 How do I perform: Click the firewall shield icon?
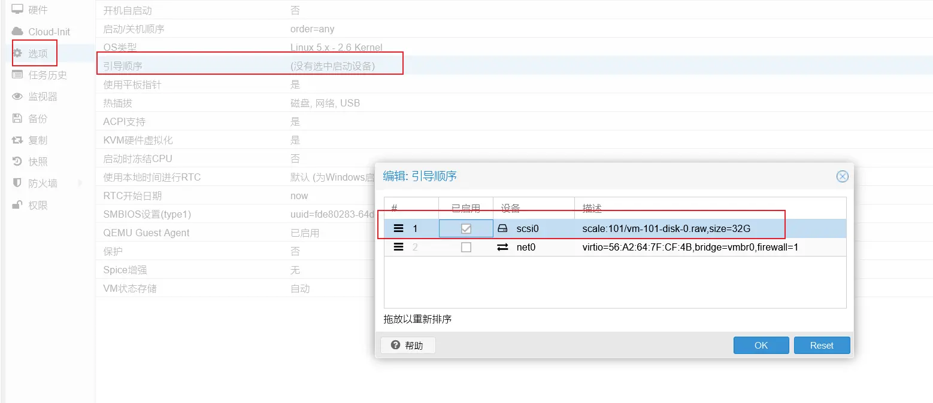17,183
